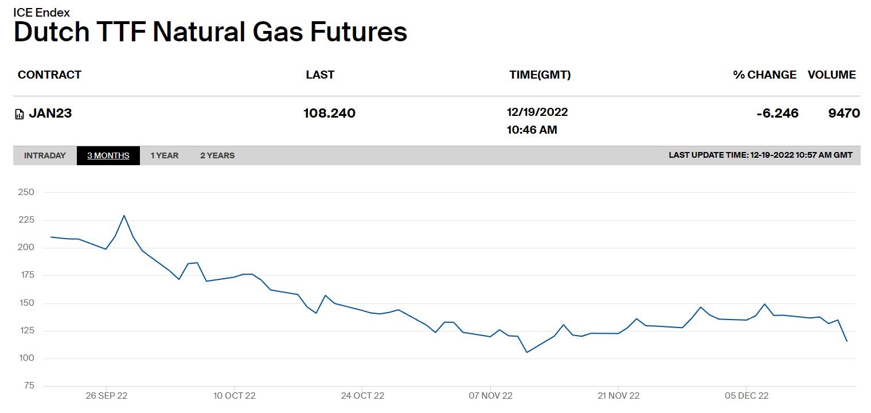The width and height of the screenshot is (871, 413).
Task: Select the 3 MONTHS tab
Action: 108,155
